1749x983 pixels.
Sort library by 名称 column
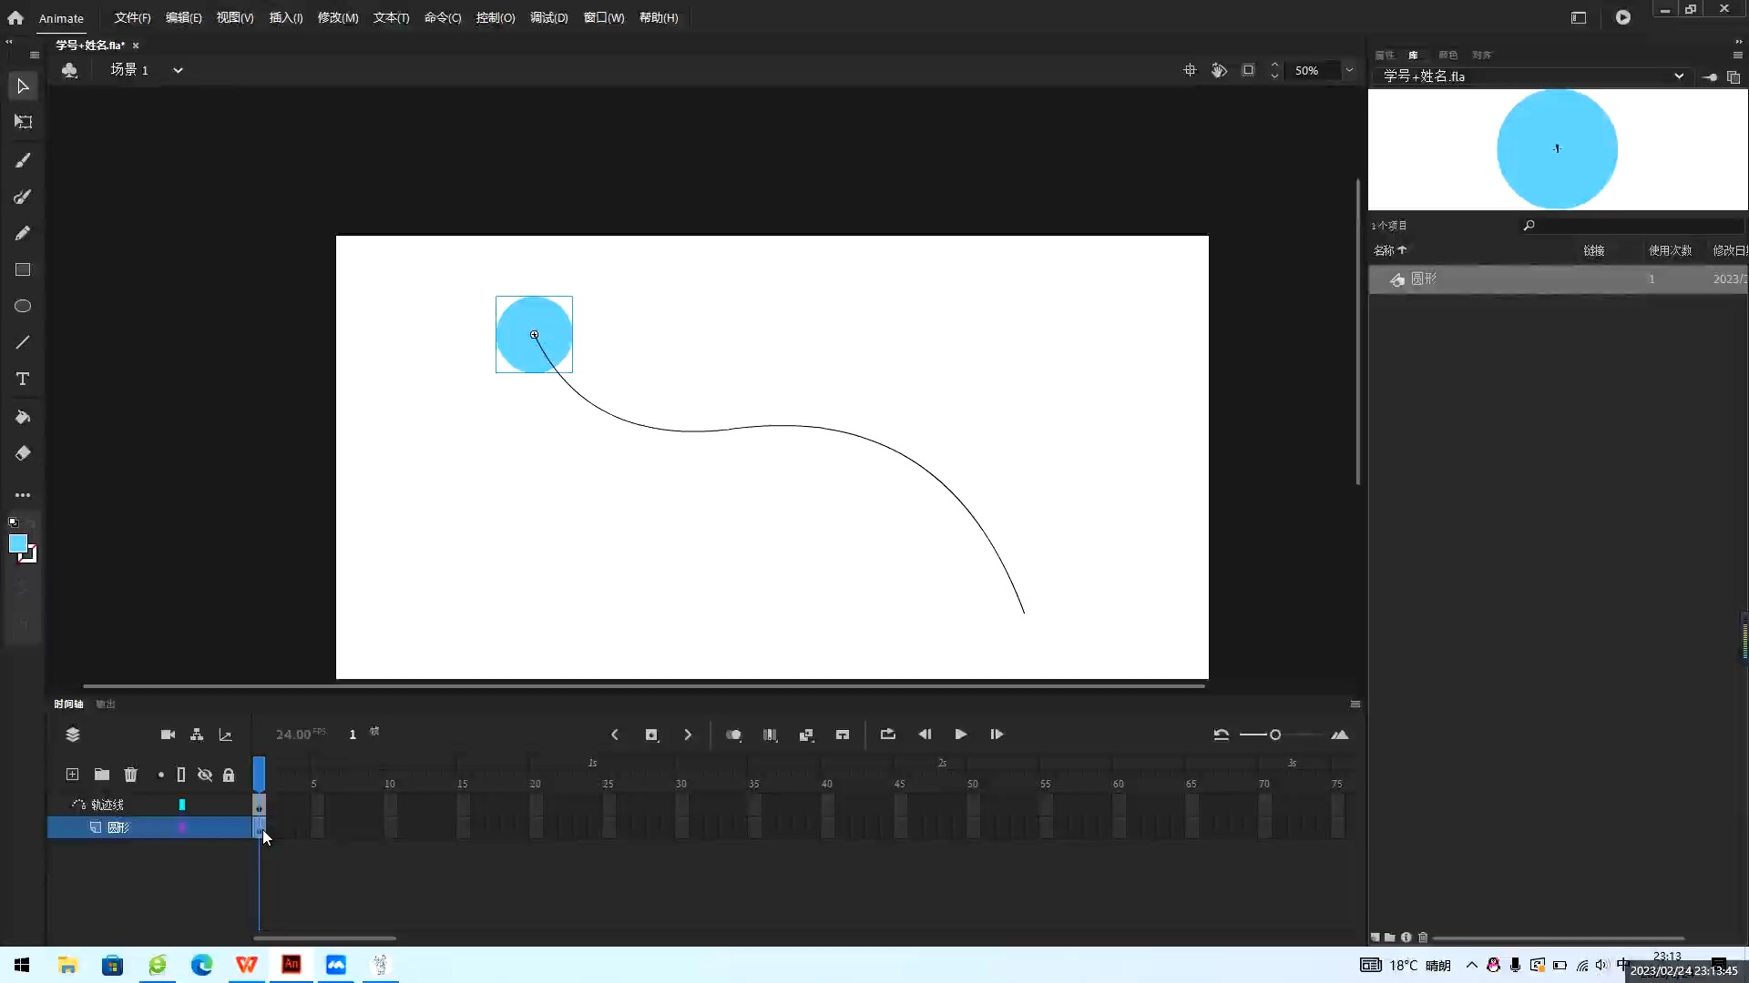click(1390, 250)
